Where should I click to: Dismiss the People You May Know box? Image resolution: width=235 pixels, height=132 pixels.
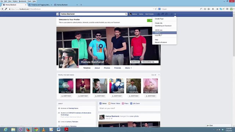tap(159, 75)
